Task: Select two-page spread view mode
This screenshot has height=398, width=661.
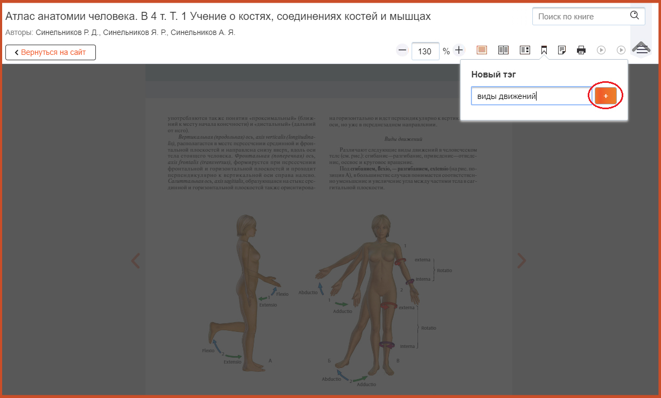Action: 503,50
